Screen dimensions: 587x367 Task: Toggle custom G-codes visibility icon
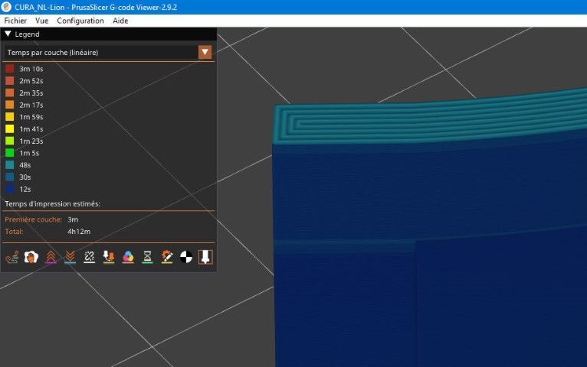[x=167, y=257]
